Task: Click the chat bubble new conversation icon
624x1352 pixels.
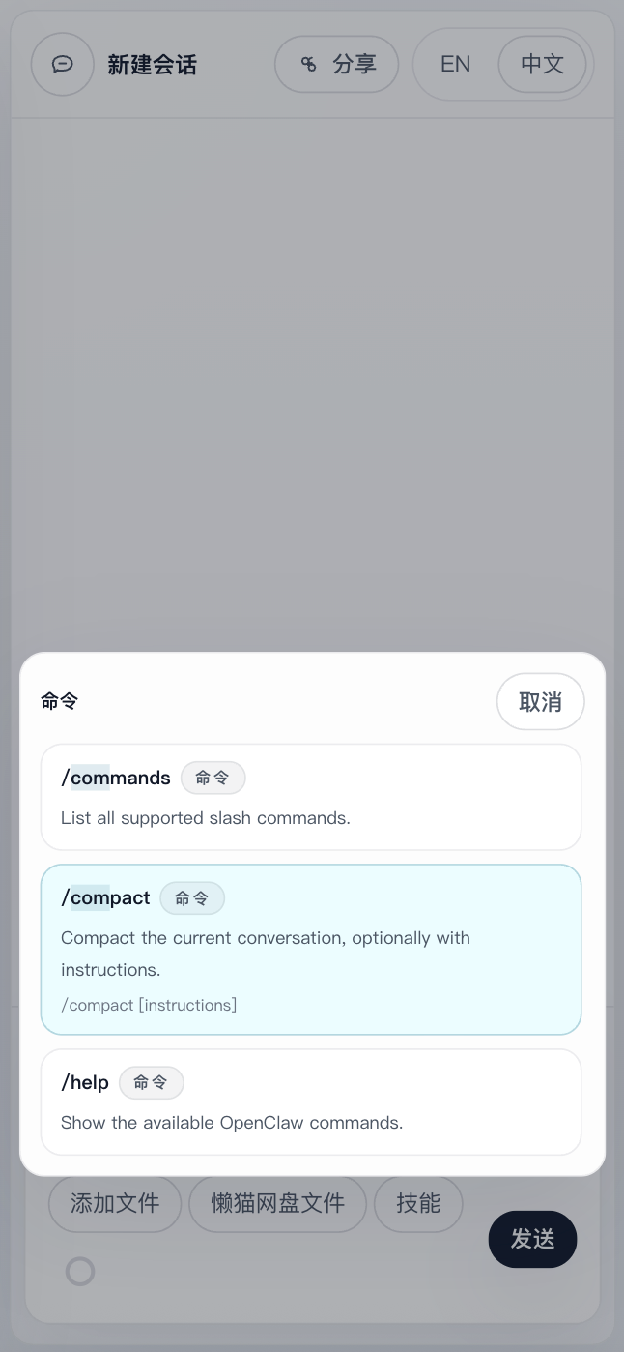Action: coord(63,65)
